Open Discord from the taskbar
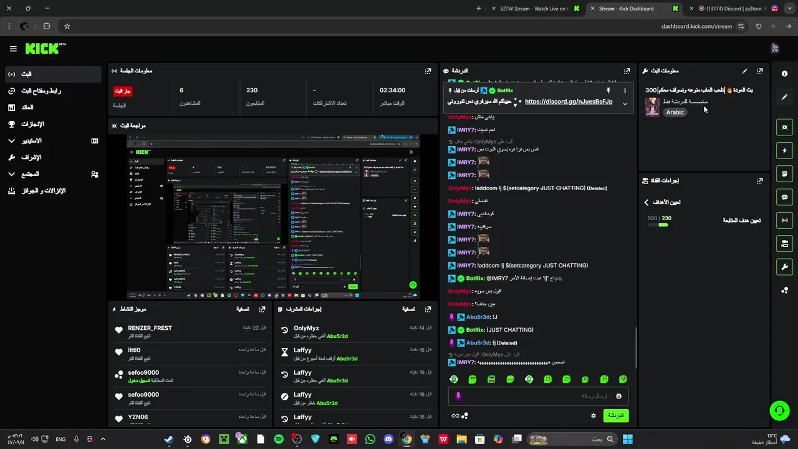This screenshot has width=798, height=449. 388,439
